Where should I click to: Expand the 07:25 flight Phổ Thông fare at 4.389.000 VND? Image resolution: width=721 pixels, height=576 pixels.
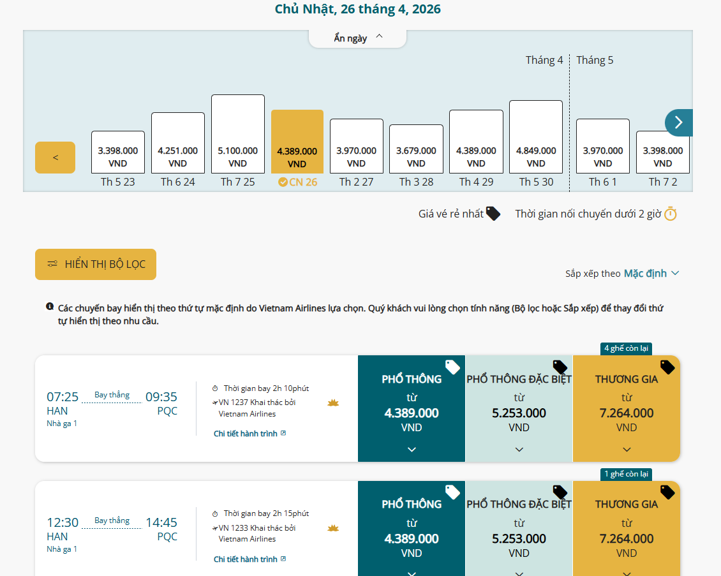(x=412, y=409)
